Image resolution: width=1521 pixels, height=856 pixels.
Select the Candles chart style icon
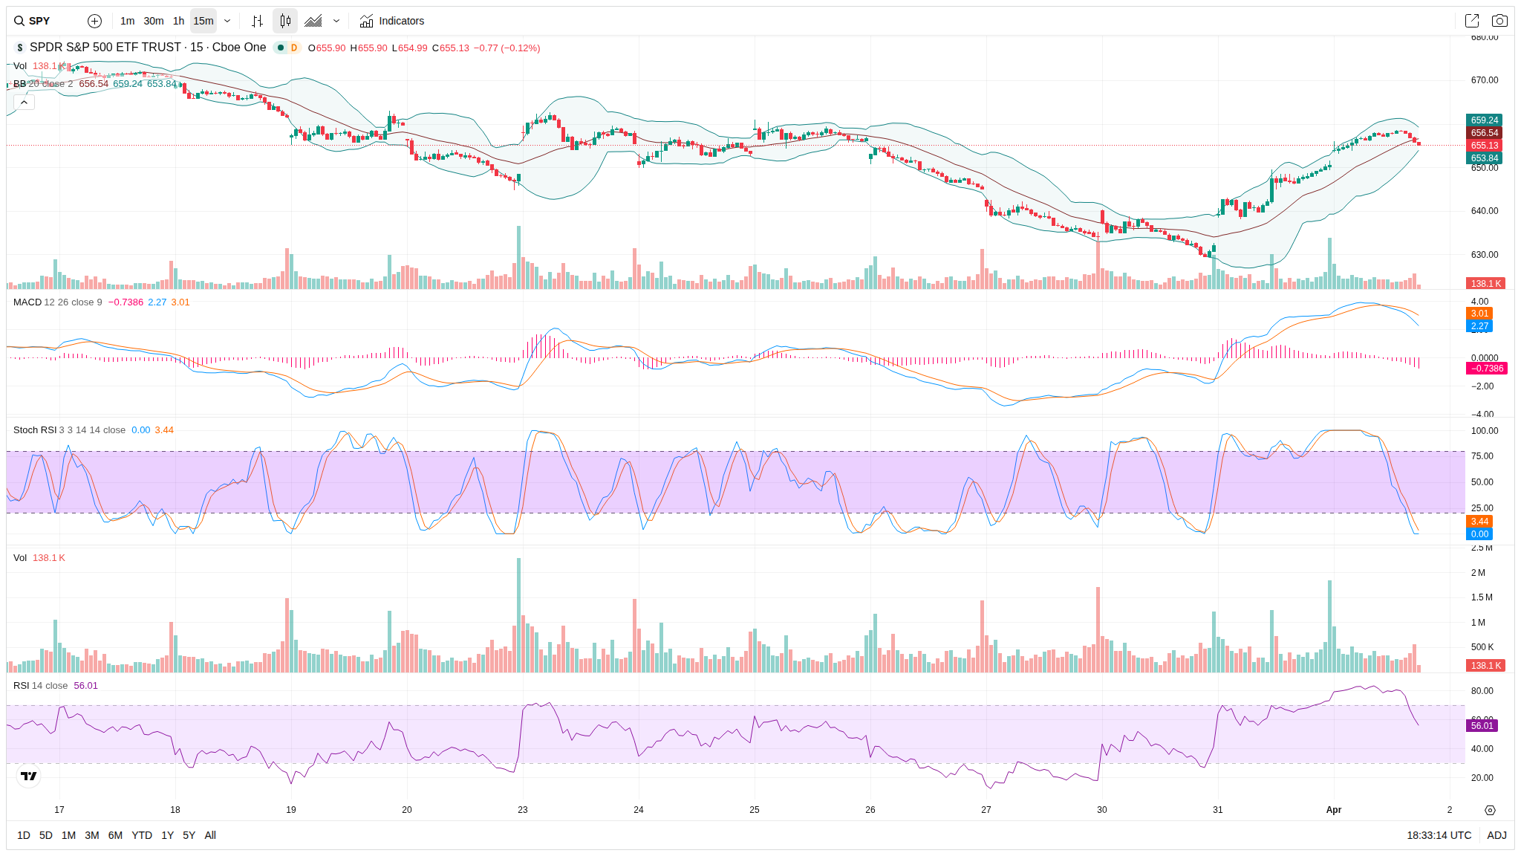(x=285, y=21)
